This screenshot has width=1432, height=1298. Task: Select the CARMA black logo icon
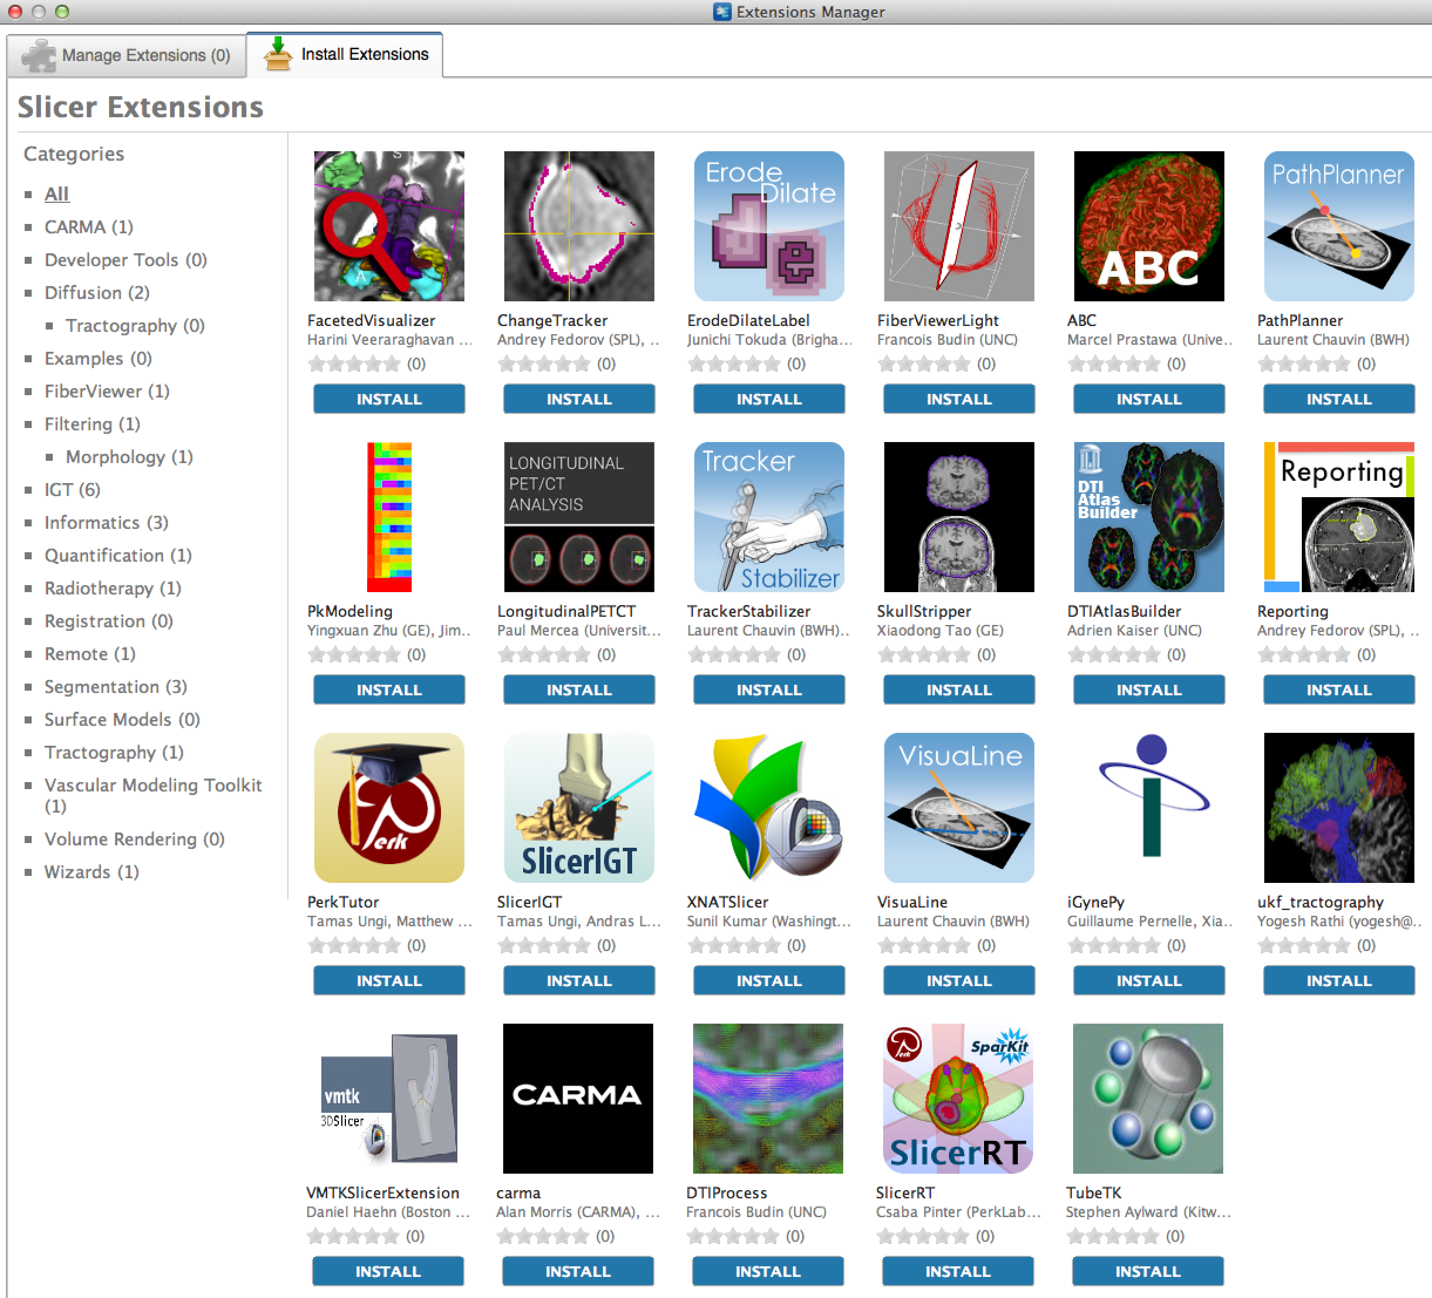tap(578, 1097)
